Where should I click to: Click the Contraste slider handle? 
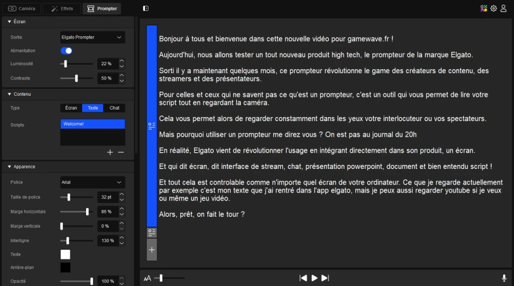(76, 78)
